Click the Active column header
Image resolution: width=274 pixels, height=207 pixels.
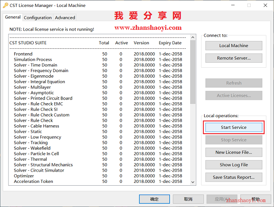(x=121, y=43)
